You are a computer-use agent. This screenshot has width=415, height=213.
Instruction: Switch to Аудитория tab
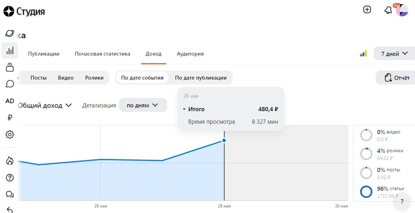(190, 54)
